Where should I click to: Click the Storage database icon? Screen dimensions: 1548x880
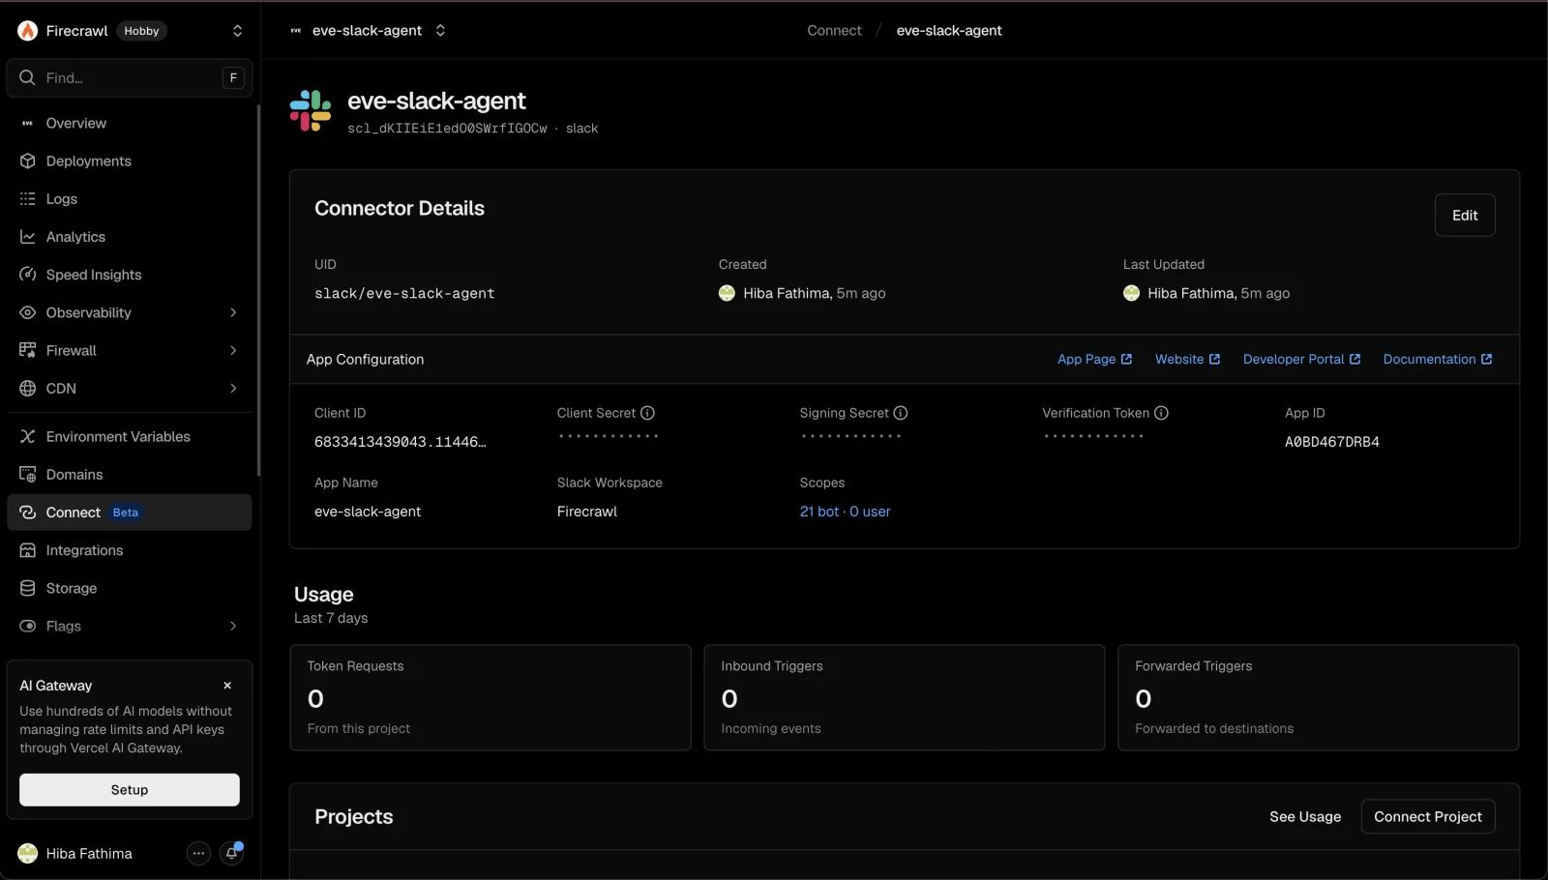coord(27,588)
